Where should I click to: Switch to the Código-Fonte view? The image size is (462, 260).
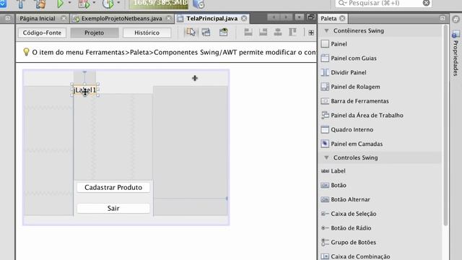[42, 32]
